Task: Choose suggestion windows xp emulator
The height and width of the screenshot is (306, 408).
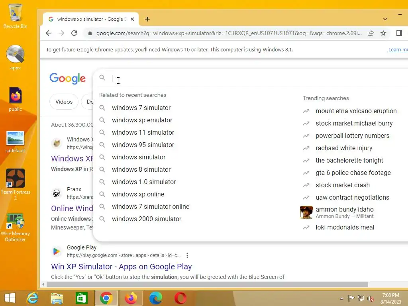Action: [x=142, y=120]
